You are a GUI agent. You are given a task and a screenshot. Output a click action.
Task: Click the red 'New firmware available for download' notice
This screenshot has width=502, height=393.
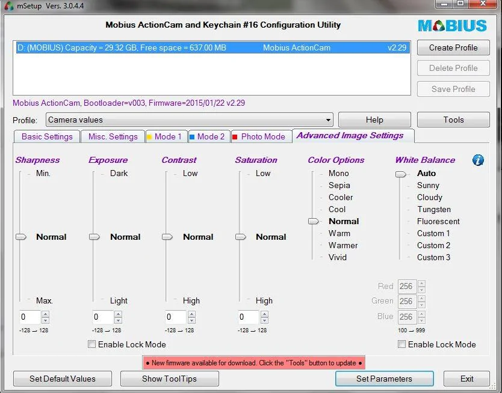(253, 362)
